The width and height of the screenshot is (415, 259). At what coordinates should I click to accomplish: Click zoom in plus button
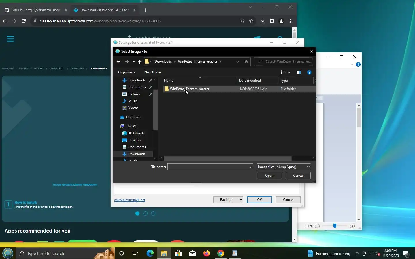352,226
